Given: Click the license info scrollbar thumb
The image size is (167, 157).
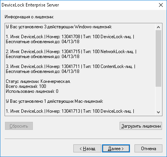Looking at the screenshot, I should pyautogui.click(x=158, y=58).
